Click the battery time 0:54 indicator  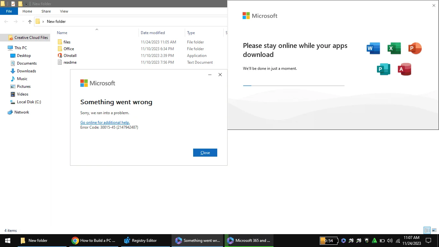tap(329, 241)
